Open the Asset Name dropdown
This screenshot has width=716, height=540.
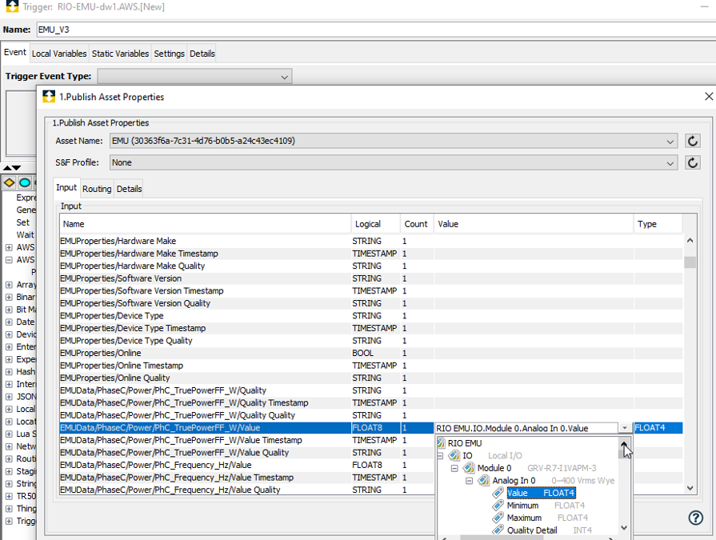click(670, 142)
